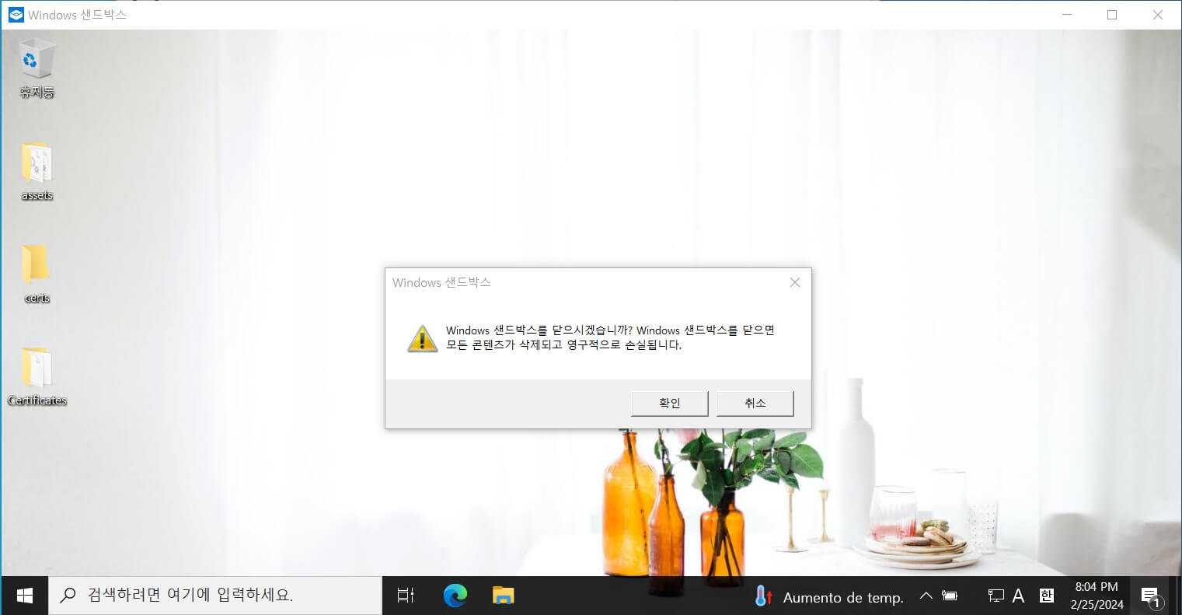
Task: Open the notification center icon
Action: pos(1151,596)
